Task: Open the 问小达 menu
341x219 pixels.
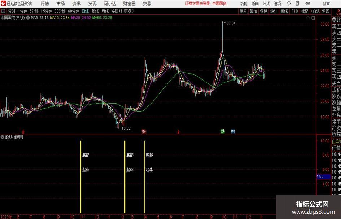Action: (x=110, y=4)
